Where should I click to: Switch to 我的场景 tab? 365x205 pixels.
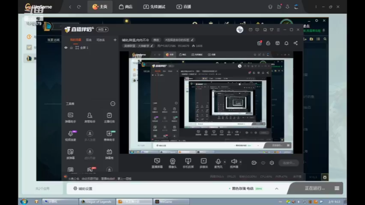tap(76, 40)
